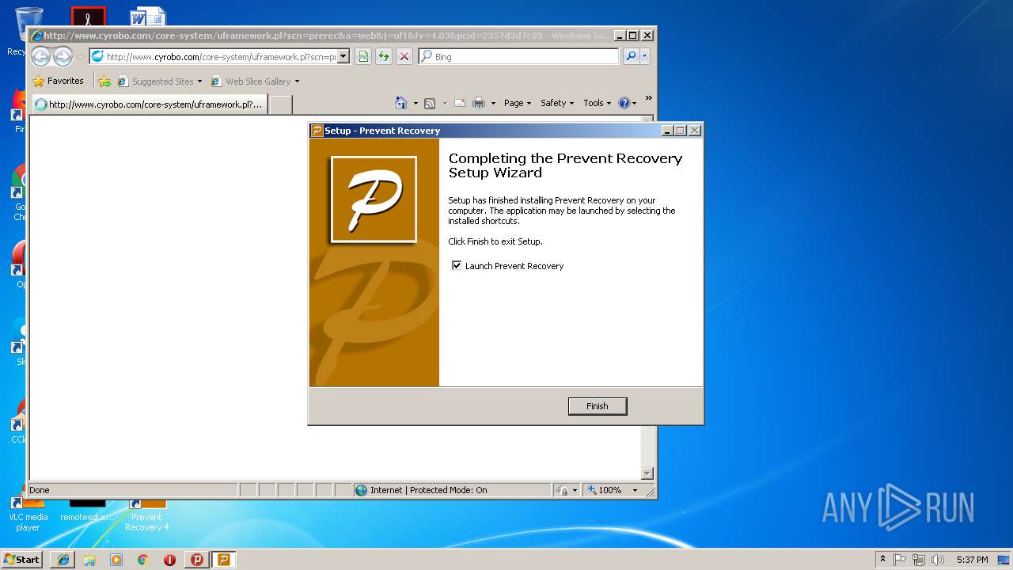Image resolution: width=1013 pixels, height=570 pixels.
Task: Click the scroll down arrow in IE window
Action: pyautogui.click(x=647, y=473)
